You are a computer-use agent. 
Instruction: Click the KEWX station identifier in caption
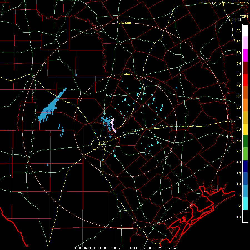click(133, 248)
